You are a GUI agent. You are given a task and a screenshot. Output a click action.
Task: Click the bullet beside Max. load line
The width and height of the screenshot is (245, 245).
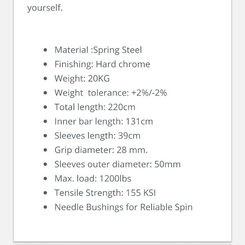45,179
